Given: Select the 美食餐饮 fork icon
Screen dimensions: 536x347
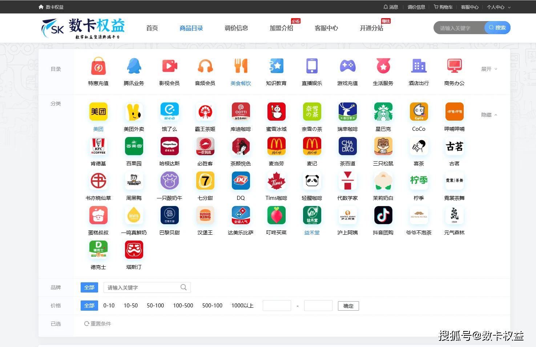Looking at the screenshot, I should tap(241, 66).
